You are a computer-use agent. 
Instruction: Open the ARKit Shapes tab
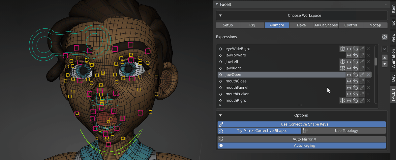click(326, 25)
